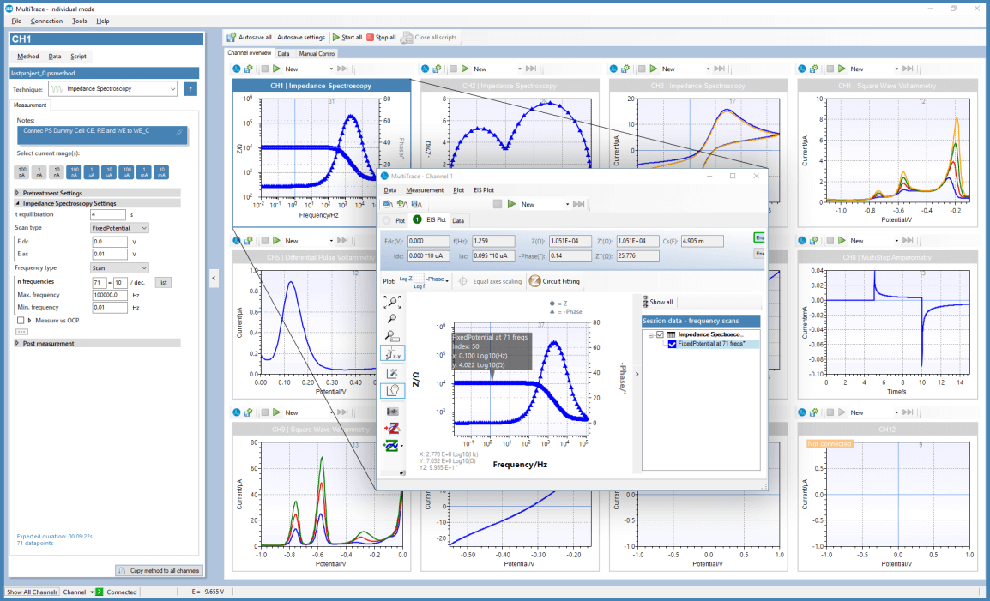
Task: Click the play button above CH4 plot
Action: click(x=842, y=69)
